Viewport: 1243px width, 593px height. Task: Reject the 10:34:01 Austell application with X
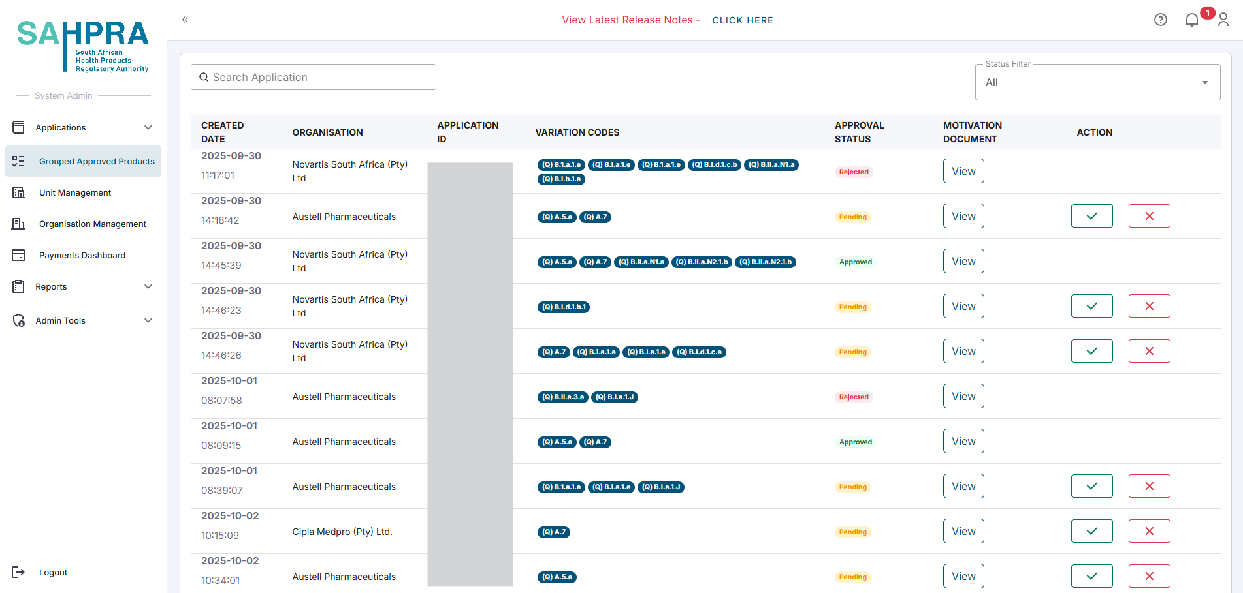point(1149,576)
